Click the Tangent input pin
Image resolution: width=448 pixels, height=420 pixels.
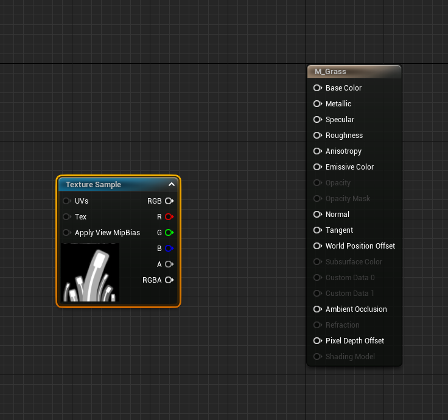click(317, 230)
